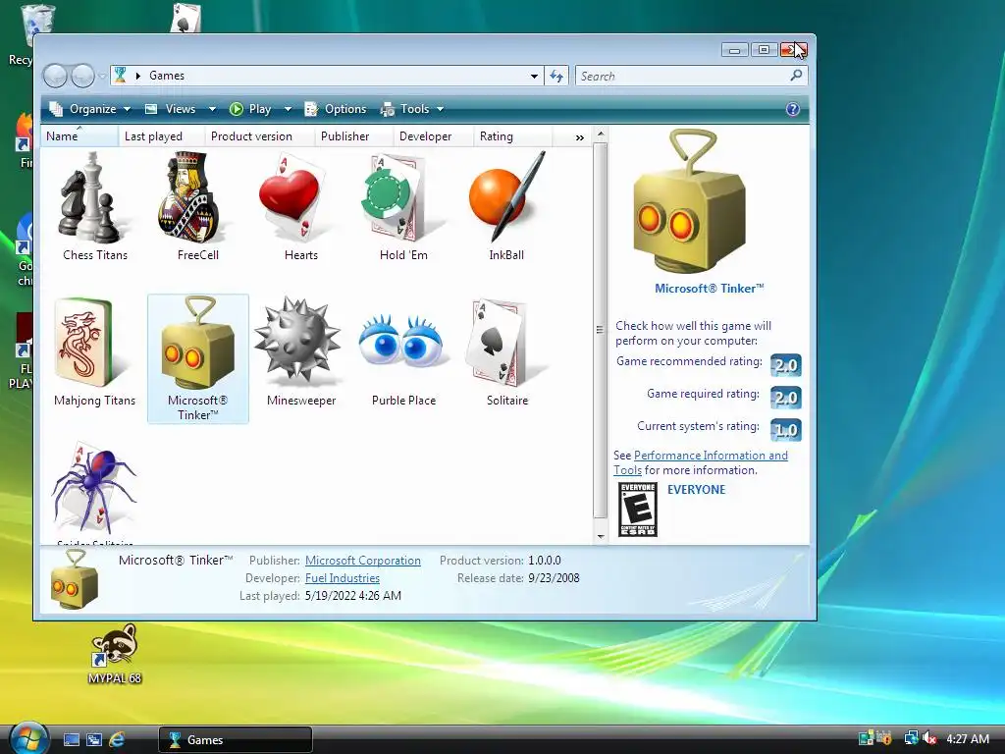Viewport: 1005px width, 754px height.
Task: Click the large Tinker robot preview image
Action: click(690, 201)
